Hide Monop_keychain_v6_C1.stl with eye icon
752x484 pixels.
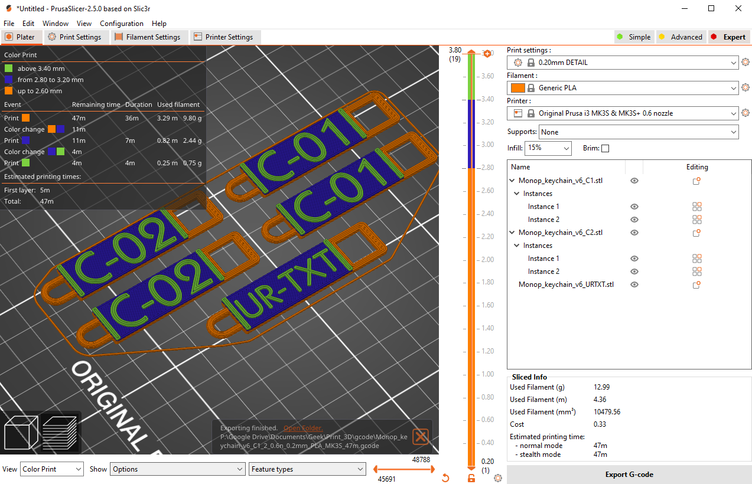634,181
